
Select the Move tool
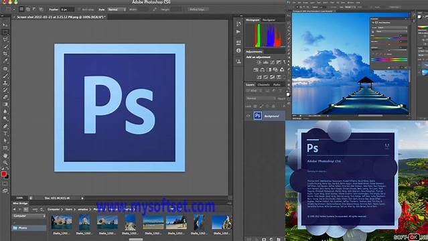click(x=5, y=25)
